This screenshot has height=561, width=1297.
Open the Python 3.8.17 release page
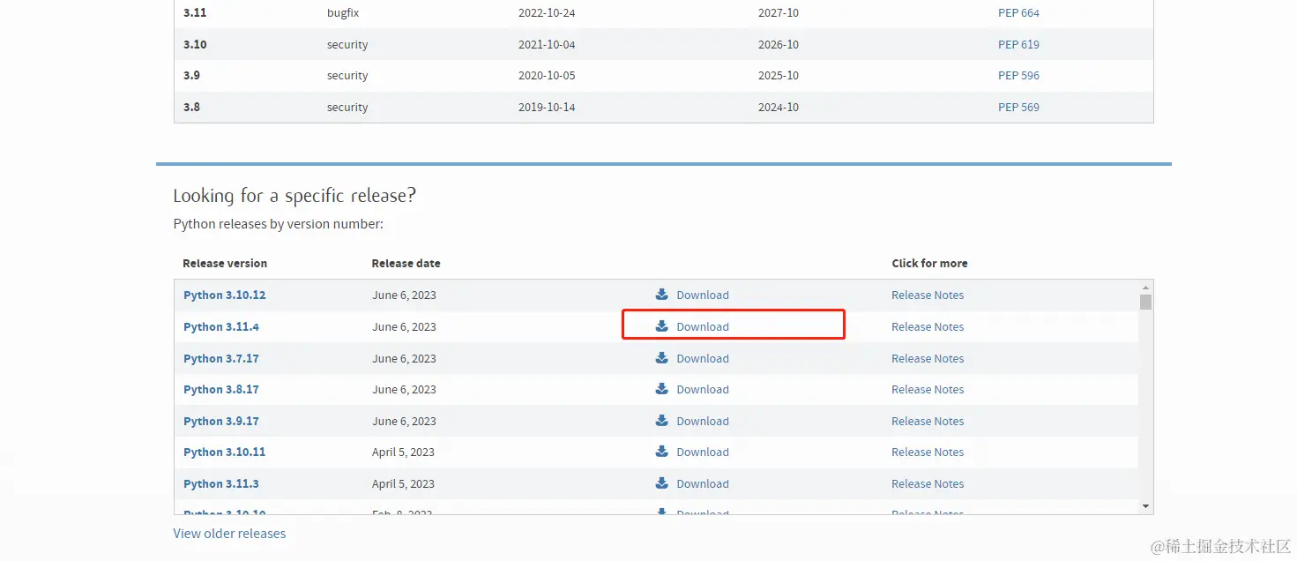click(x=221, y=389)
